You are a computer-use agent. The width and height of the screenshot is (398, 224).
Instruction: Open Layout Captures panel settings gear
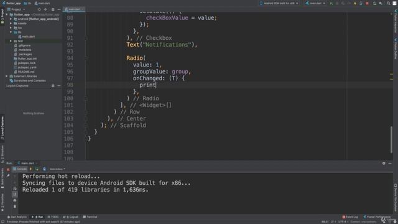(x=53, y=86)
